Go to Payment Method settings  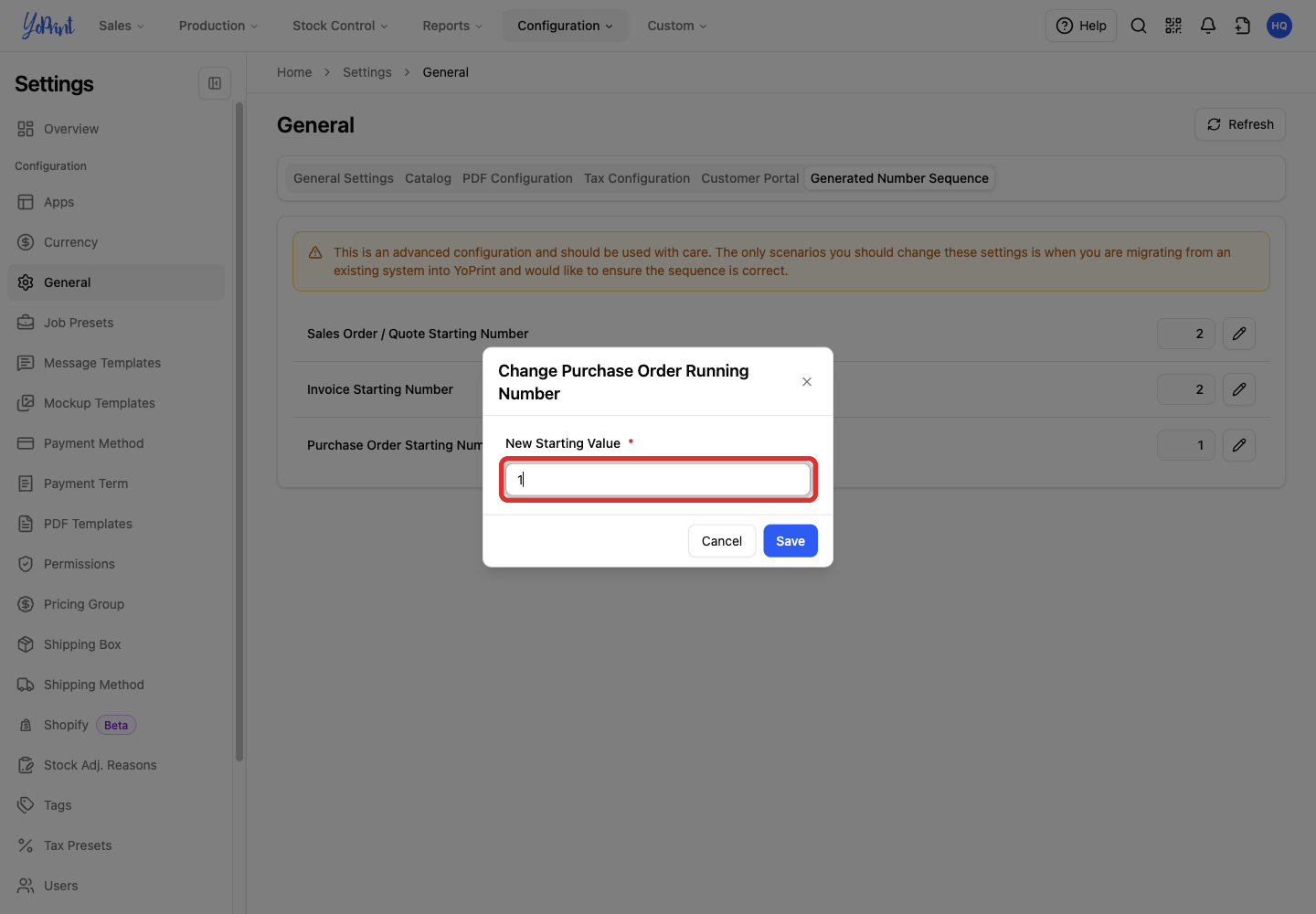116,443
